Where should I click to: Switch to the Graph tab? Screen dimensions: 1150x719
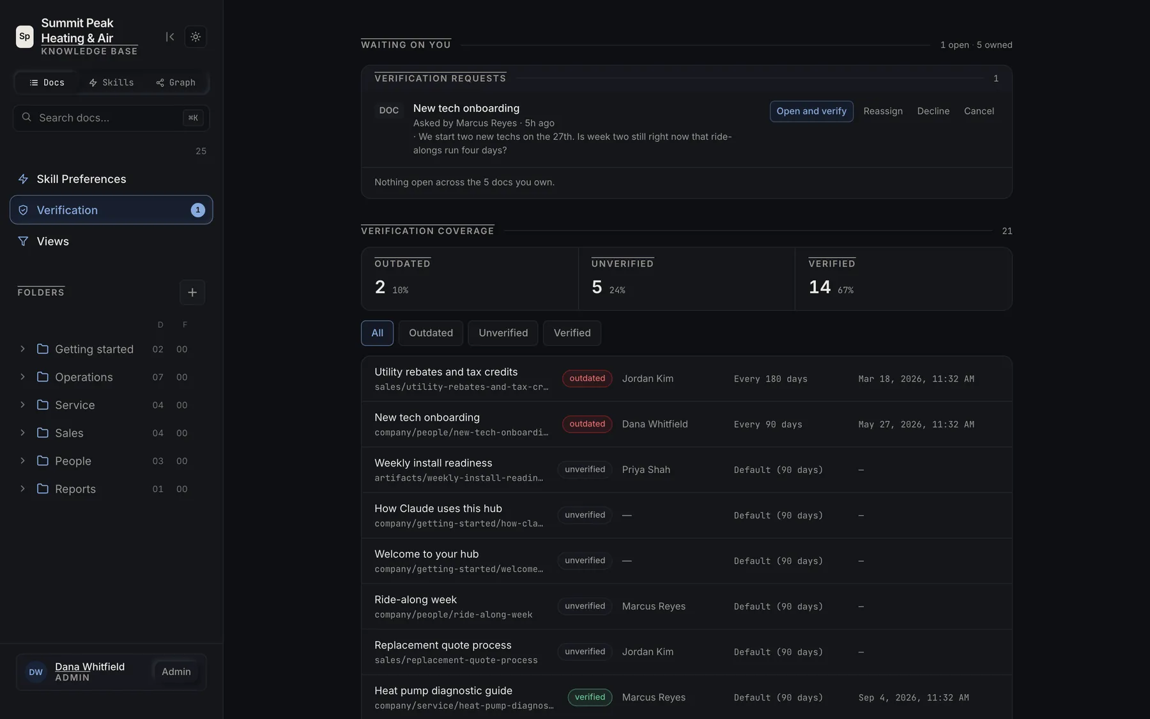(176, 82)
